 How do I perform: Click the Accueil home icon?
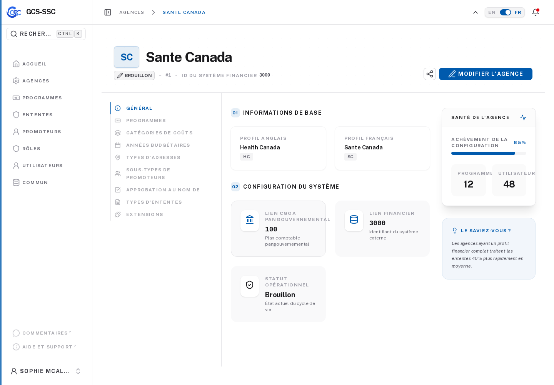click(16, 64)
